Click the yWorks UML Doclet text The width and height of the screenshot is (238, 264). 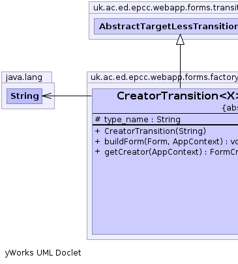(43, 253)
